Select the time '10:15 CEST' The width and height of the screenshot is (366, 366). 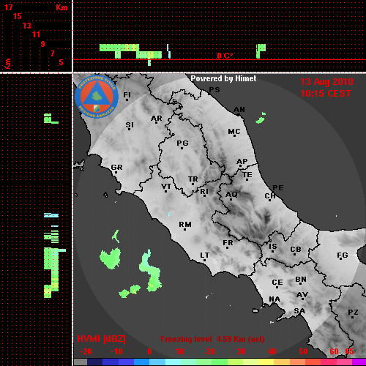(326, 94)
